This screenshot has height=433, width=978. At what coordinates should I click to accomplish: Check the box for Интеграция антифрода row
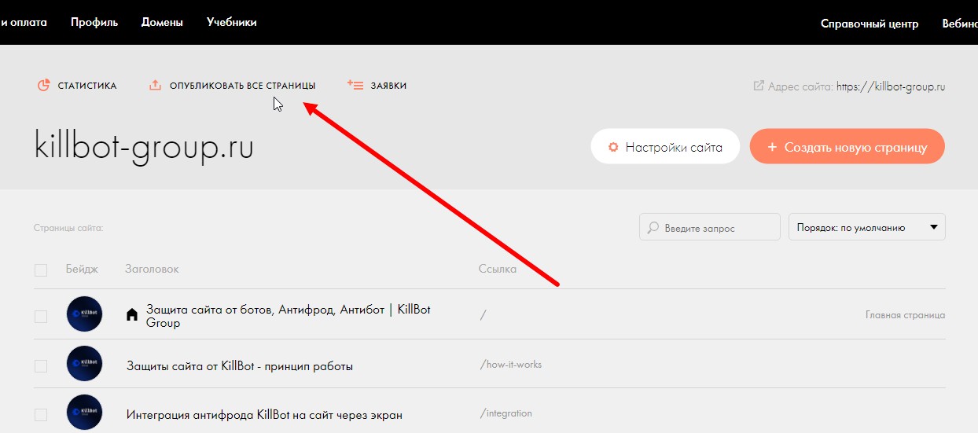pos(41,414)
